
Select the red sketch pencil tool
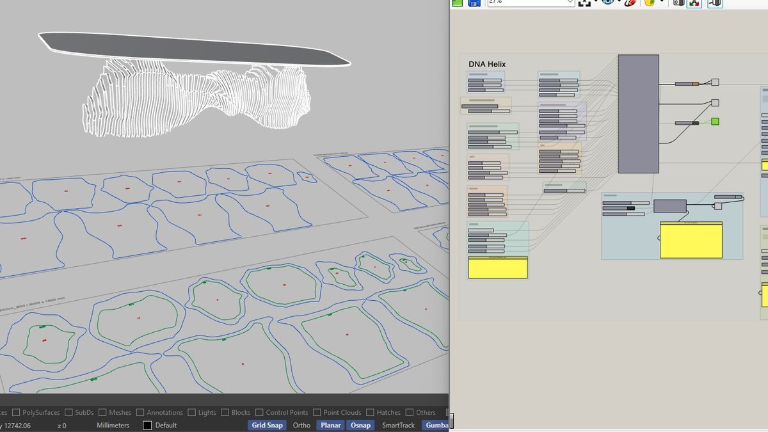[630, 3]
